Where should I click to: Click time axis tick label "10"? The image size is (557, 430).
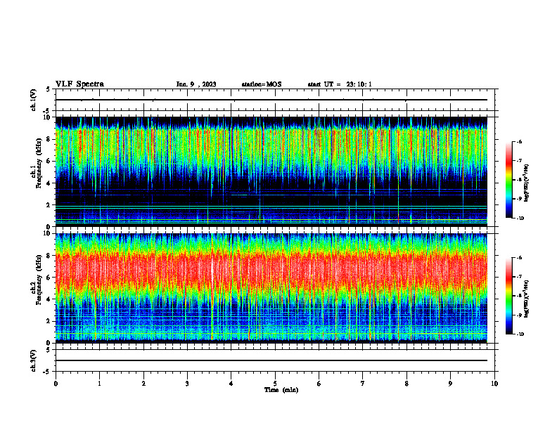point(494,384)
